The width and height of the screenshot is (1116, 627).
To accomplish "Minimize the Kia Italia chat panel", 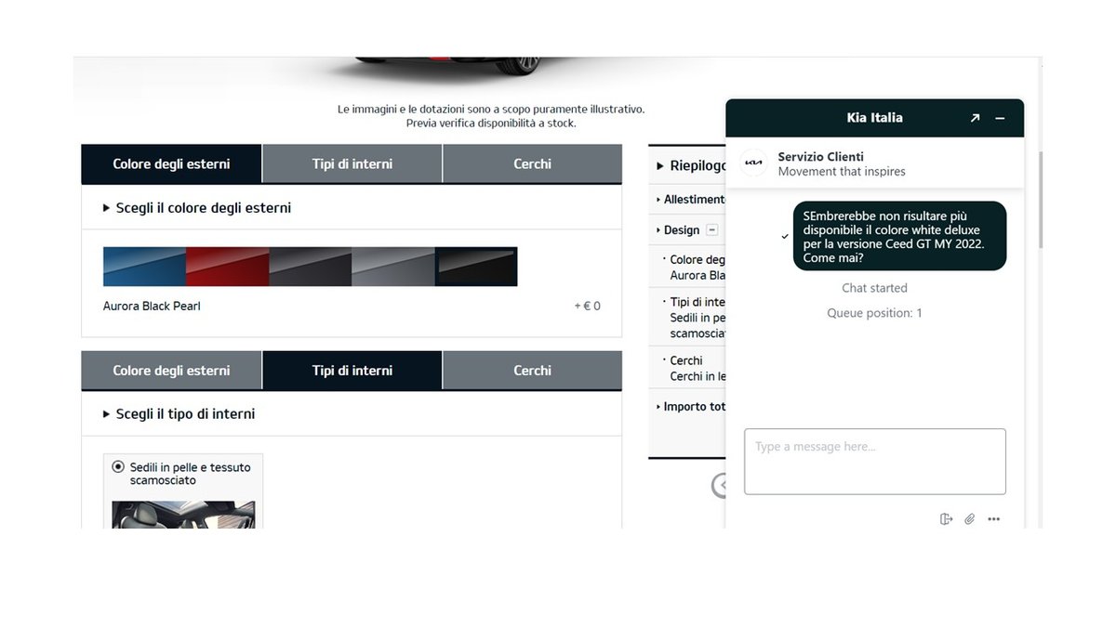I will (x=1001, y=118).
